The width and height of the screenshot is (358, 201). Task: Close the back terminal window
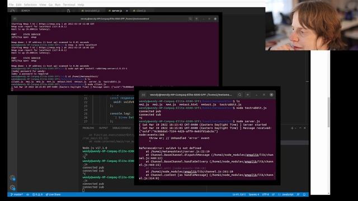tap(215, 19)
